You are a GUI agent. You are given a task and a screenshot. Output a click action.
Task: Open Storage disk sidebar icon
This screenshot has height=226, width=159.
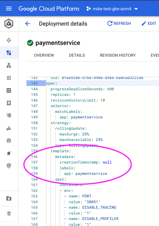pyautogui.click(x=9, y=103)
